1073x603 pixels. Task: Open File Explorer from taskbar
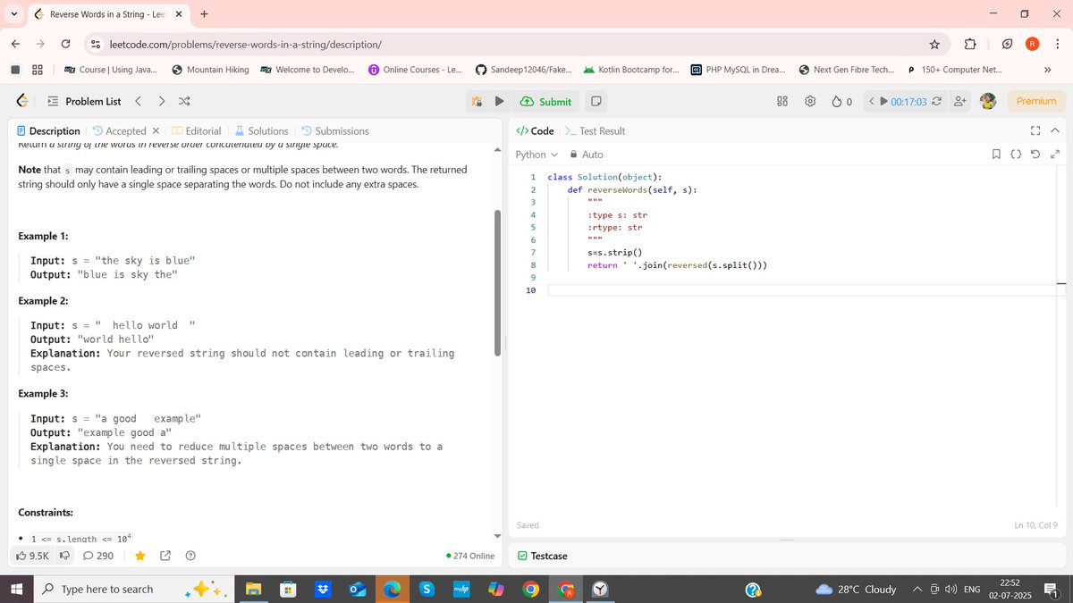253,589
